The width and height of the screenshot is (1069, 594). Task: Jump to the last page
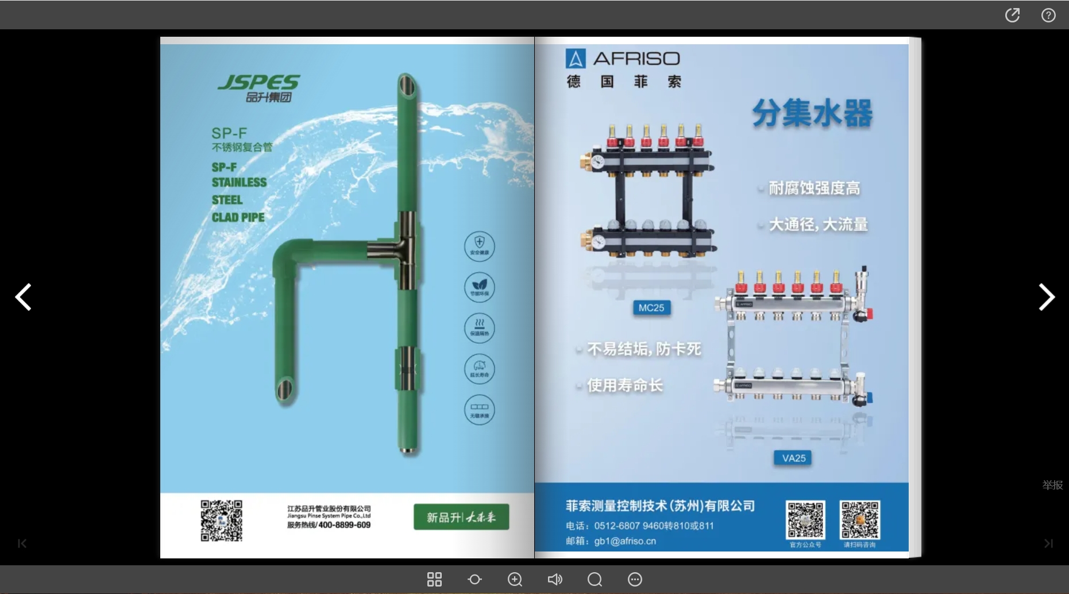pos(1048,543)
